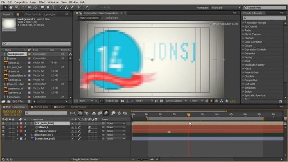This screenshot has width=288, height=162.
Task: Open the Animation menu
Action: tap(54, 2)
